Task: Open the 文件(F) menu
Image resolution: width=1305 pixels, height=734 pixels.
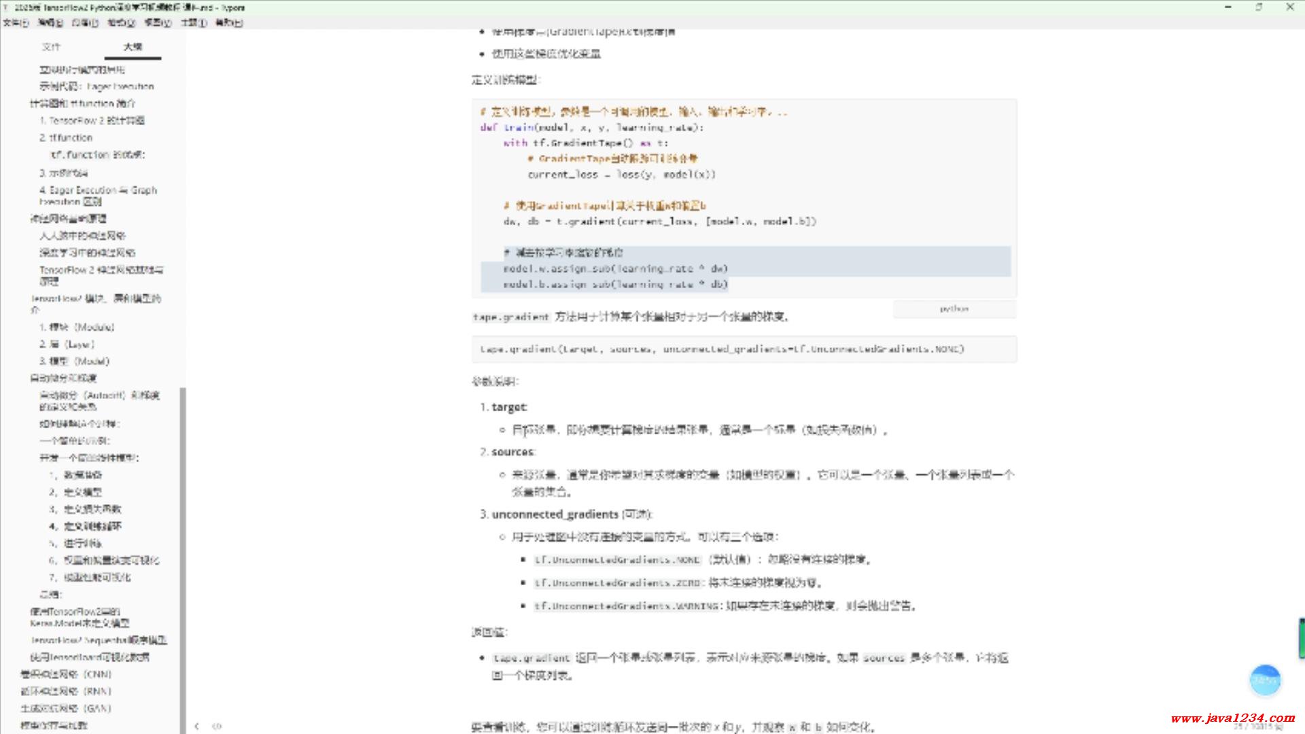Action: pyautogui.click(x=15, y=22)
